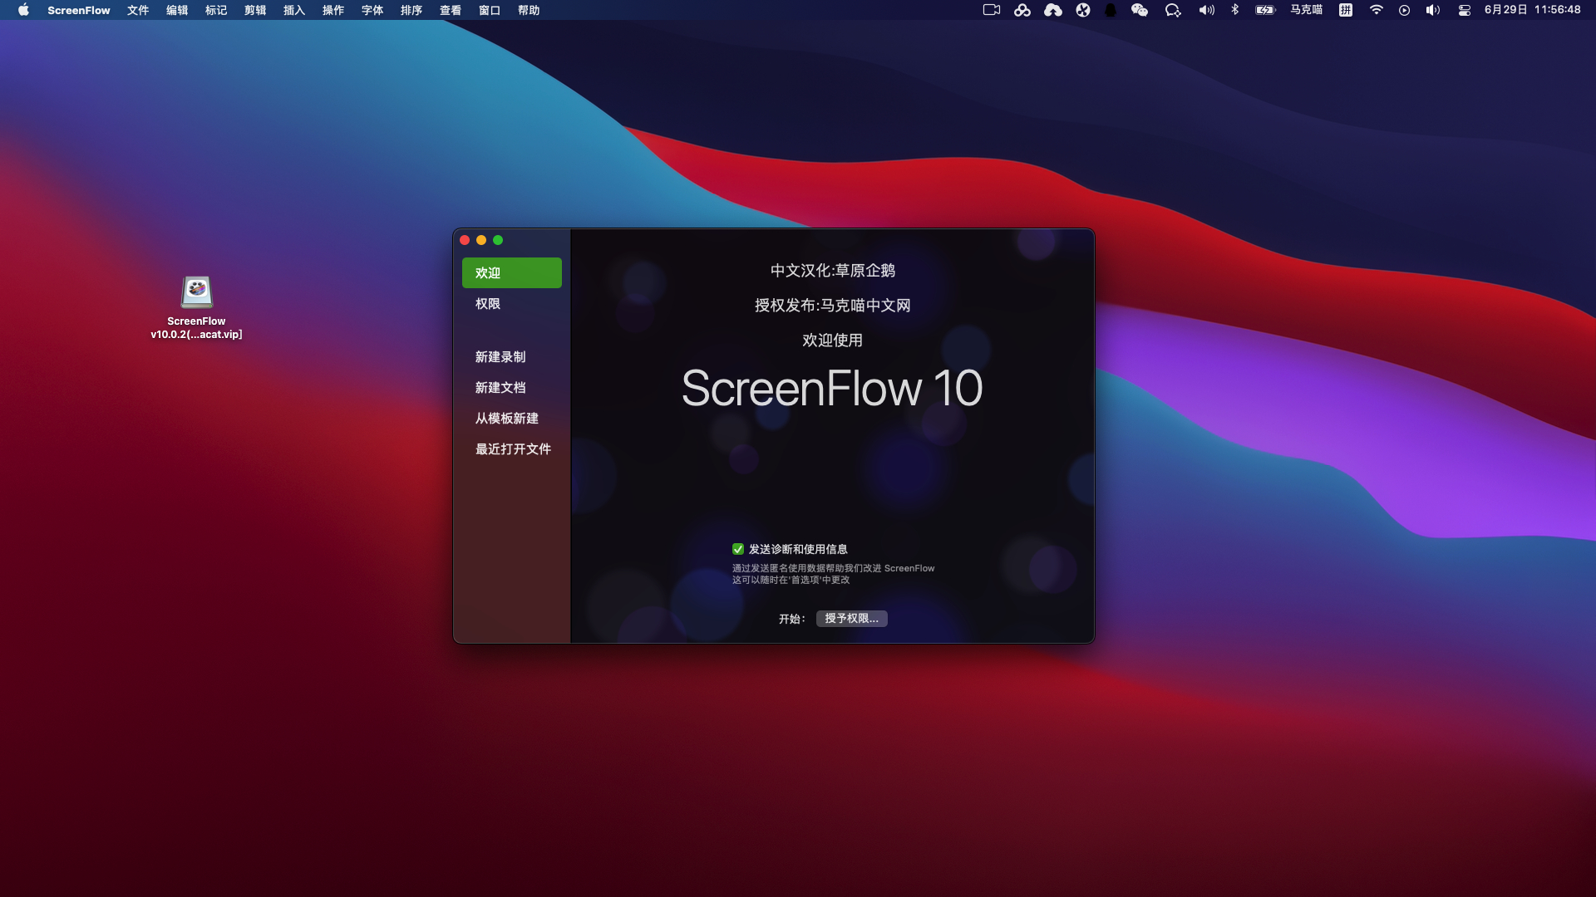Click the Wi-Fi status icon
1596x897 pixels.
[x=1377, y=10]
